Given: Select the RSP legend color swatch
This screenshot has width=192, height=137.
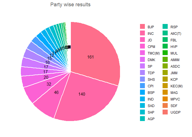Looking at the screenshot, I should [165, 27].
